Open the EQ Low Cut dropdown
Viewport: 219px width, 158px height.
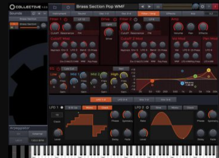pyautogui.click(x=69, y=69)
